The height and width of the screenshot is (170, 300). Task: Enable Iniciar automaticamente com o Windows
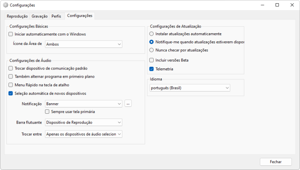pos(11,34)
